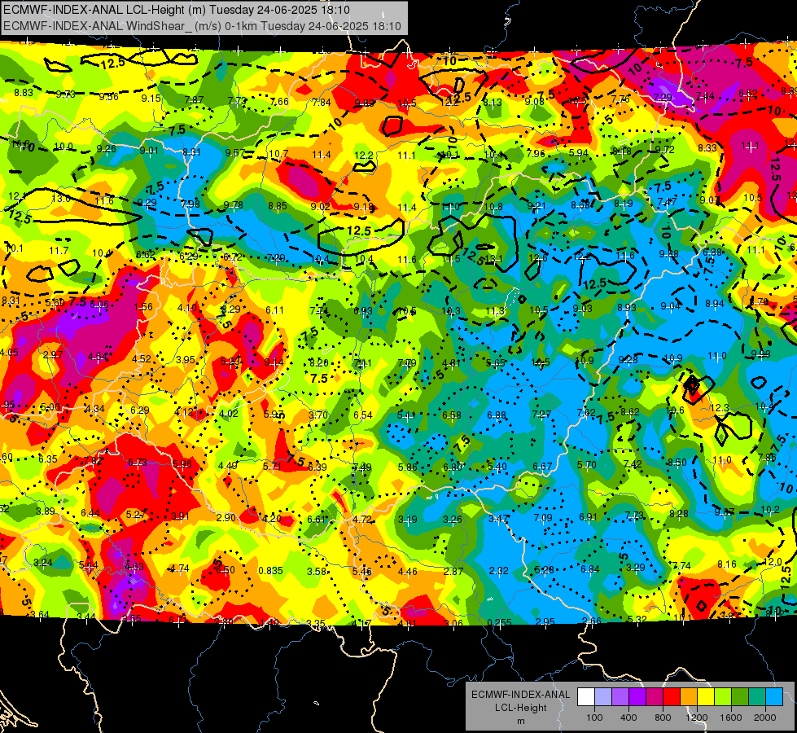Viewport: 797px width, 733px height.
Task: Click the grid value 6.67
Action: pos(542,467)
